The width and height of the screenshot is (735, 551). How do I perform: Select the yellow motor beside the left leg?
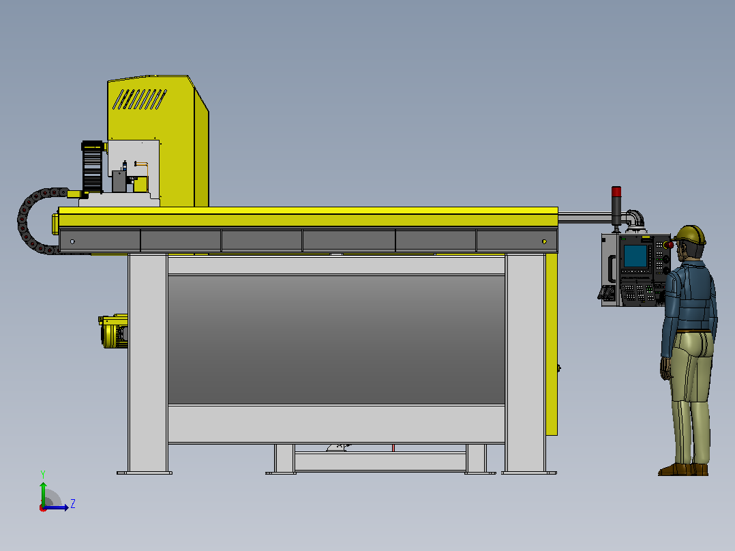(113, 331)
